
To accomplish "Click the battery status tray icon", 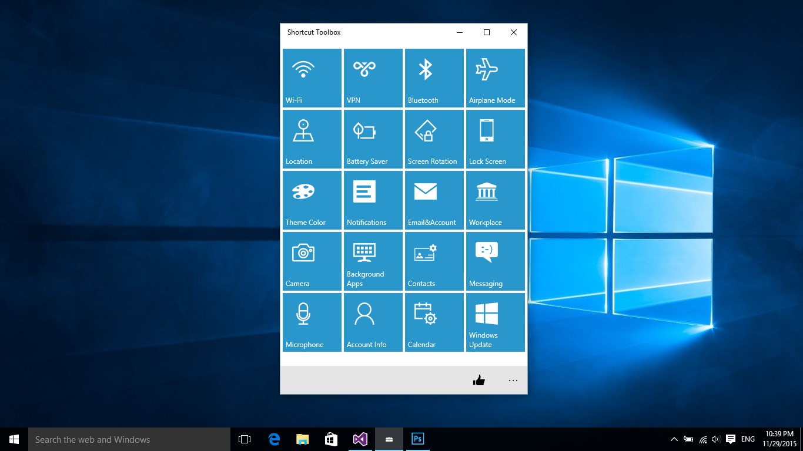I will click(688, 439).
